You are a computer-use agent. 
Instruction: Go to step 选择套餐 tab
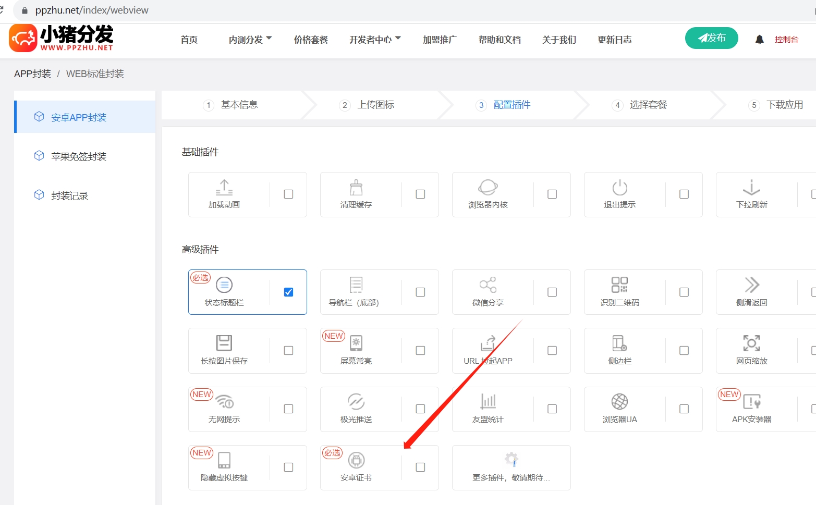(x=648, y=105)
